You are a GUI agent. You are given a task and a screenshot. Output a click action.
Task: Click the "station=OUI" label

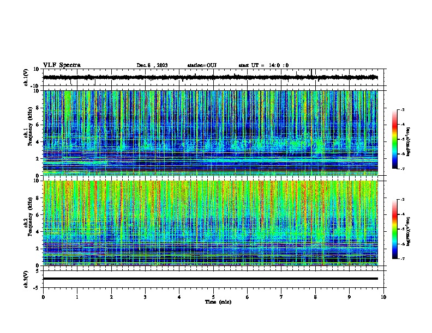202,65
